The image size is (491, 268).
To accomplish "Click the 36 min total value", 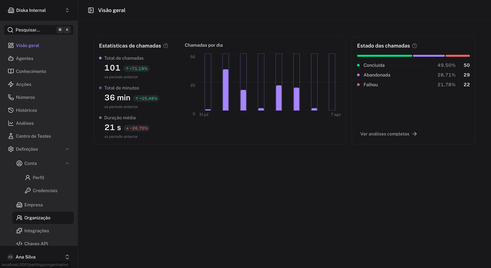I will 117,98.
